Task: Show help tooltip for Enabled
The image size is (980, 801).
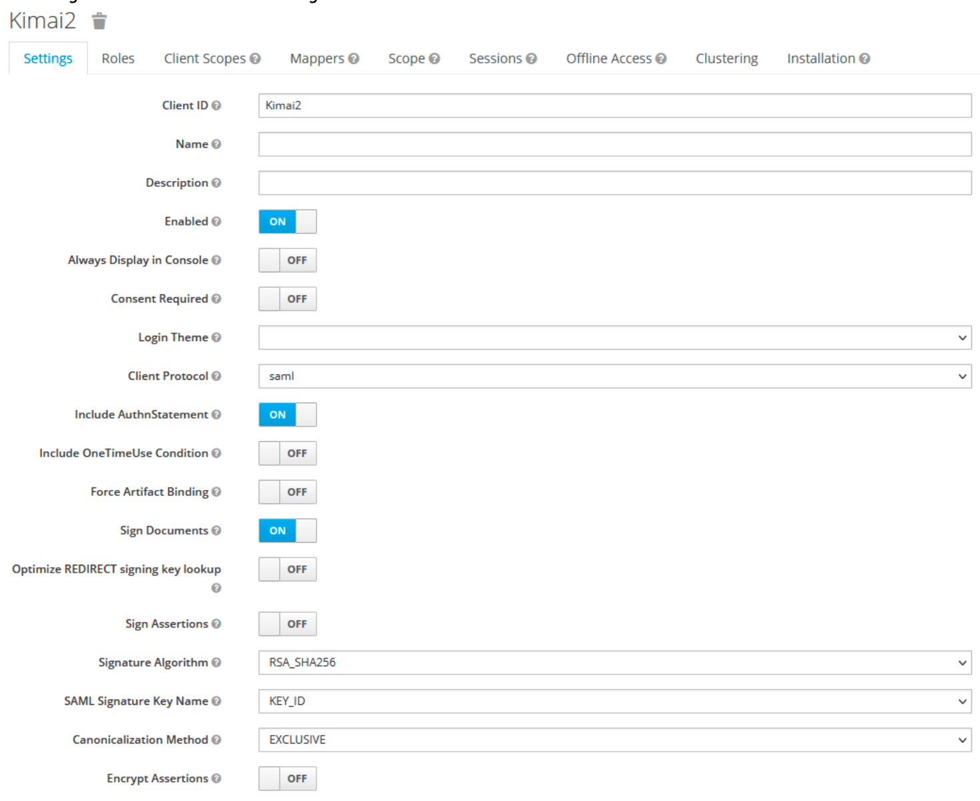Action: [216, 222]
